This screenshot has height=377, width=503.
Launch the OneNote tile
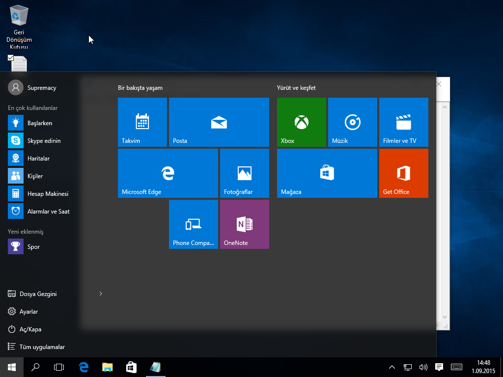[x=244, y=224]
